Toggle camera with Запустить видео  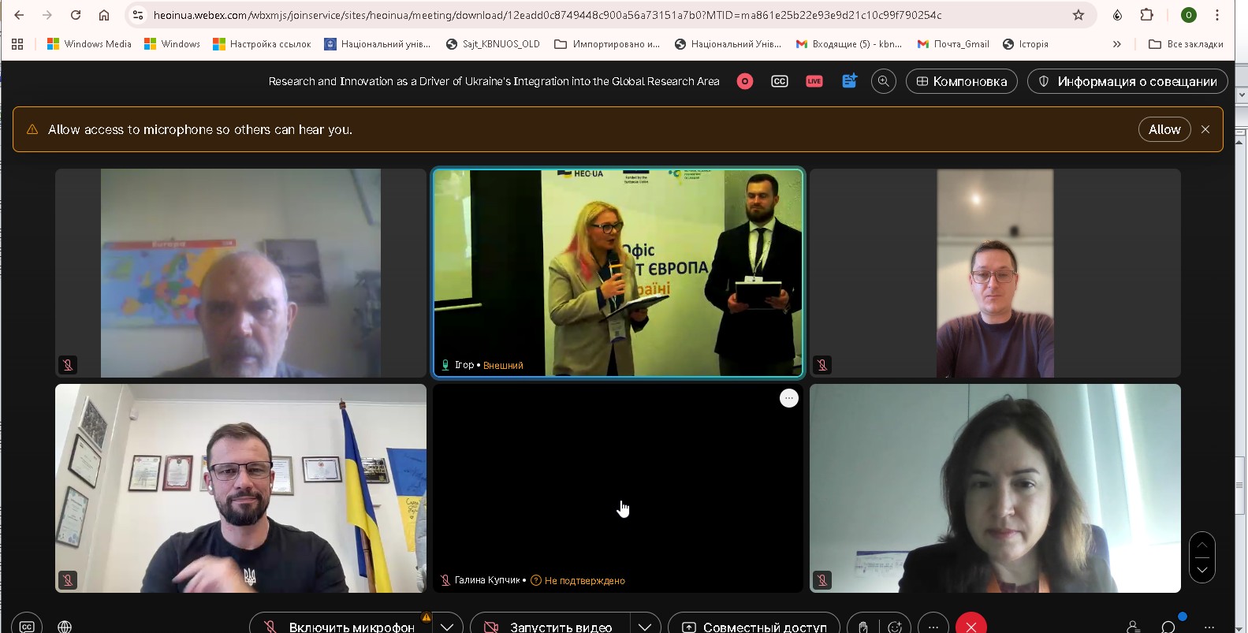(x=549, y=626)
